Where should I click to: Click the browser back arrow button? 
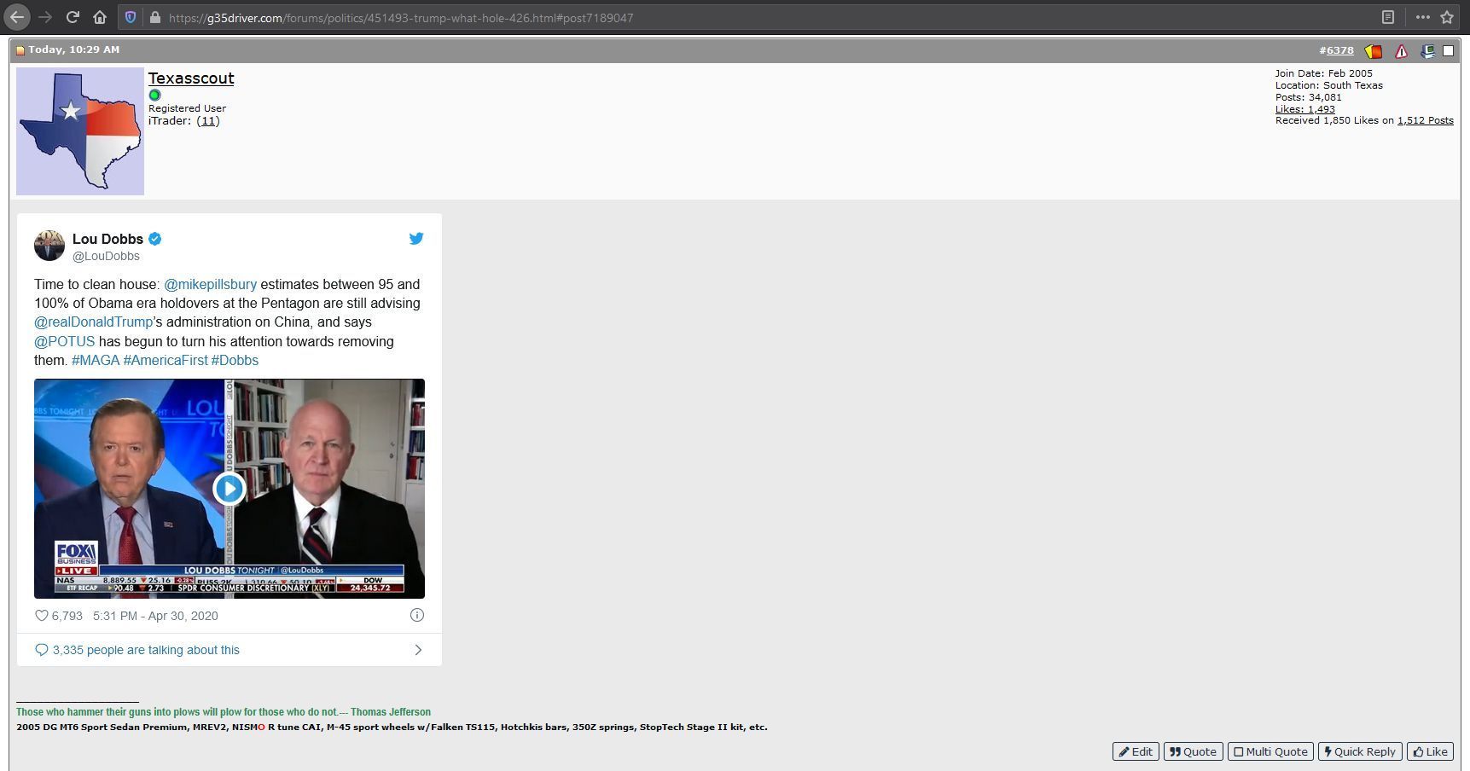click(17, 17)
